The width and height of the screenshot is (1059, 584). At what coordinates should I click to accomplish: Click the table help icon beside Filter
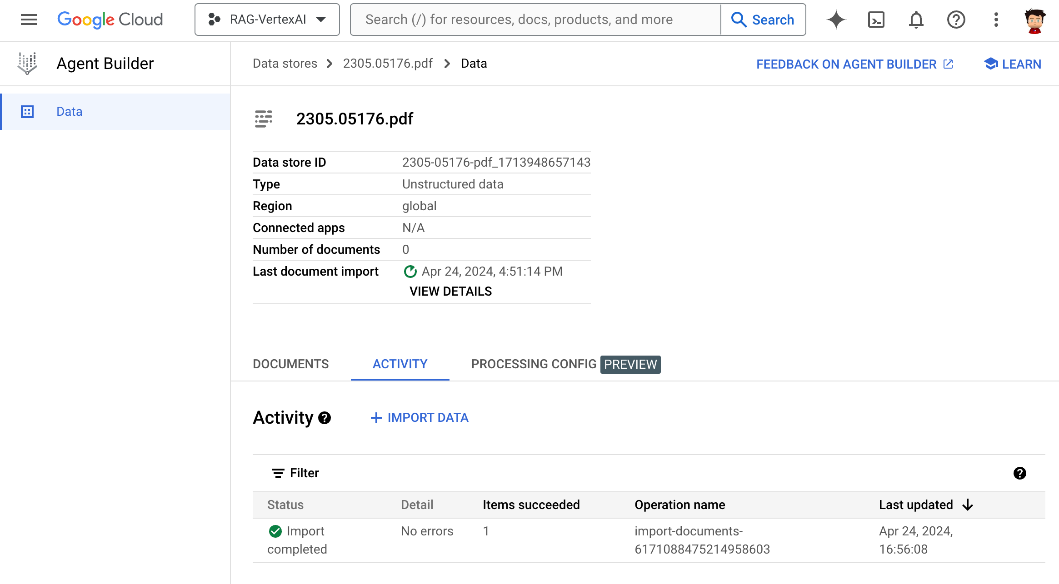point(1019,473)
